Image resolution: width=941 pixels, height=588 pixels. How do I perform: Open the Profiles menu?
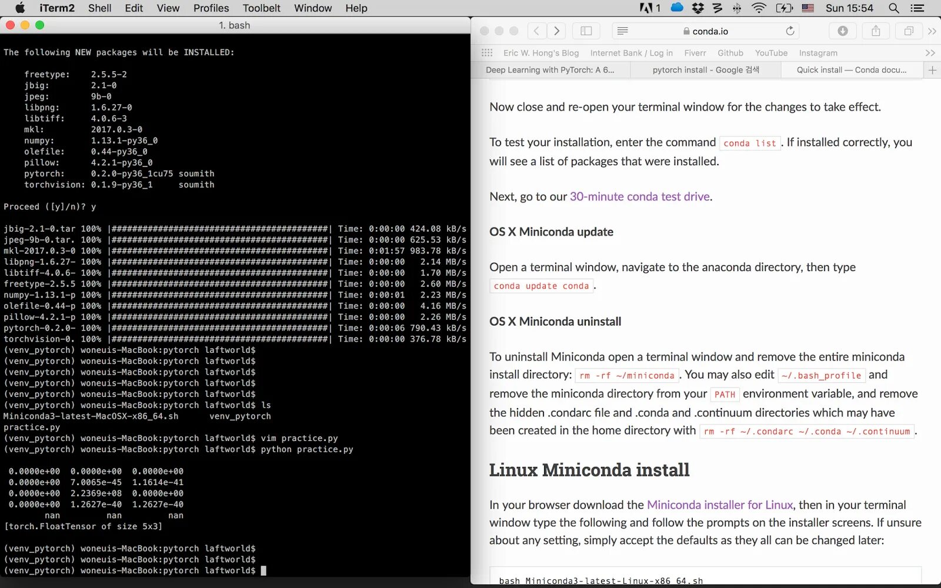point(211,8)
